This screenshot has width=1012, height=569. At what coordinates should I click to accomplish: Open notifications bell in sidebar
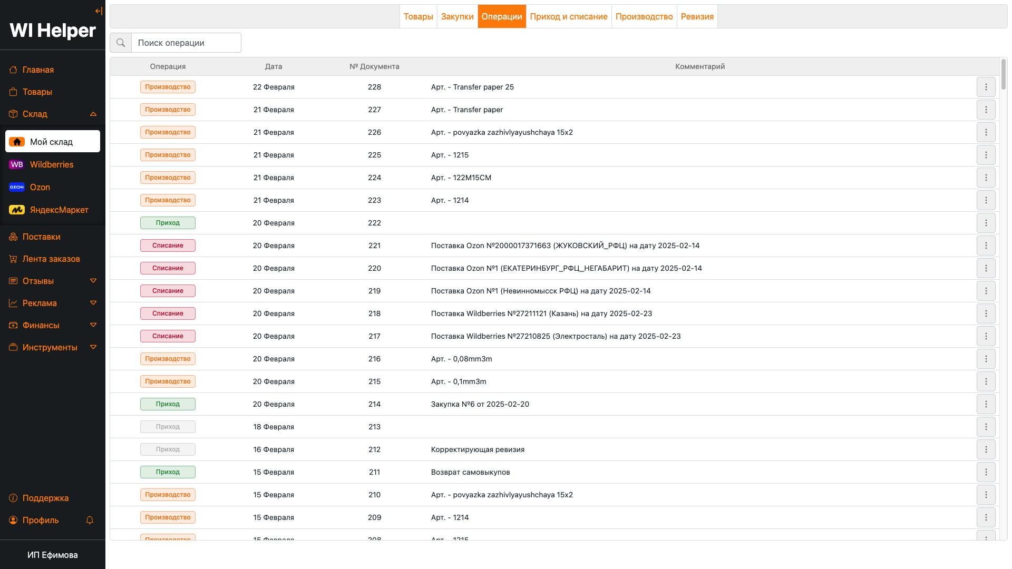click(90, 520)
